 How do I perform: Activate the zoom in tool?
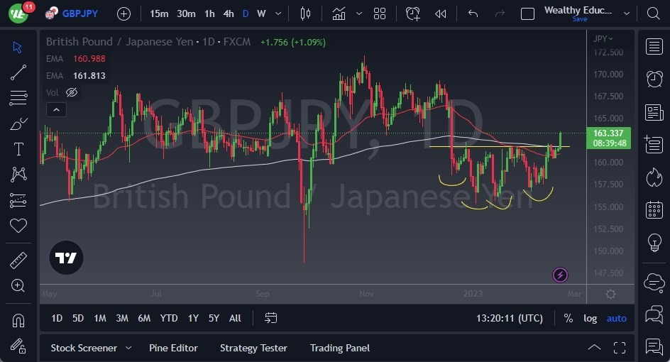18,285
